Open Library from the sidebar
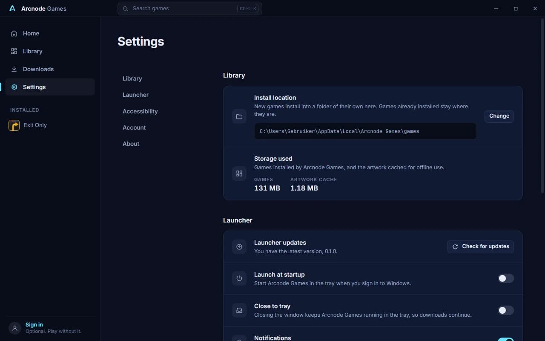545x341 pixels. click(x=50, y=51)
